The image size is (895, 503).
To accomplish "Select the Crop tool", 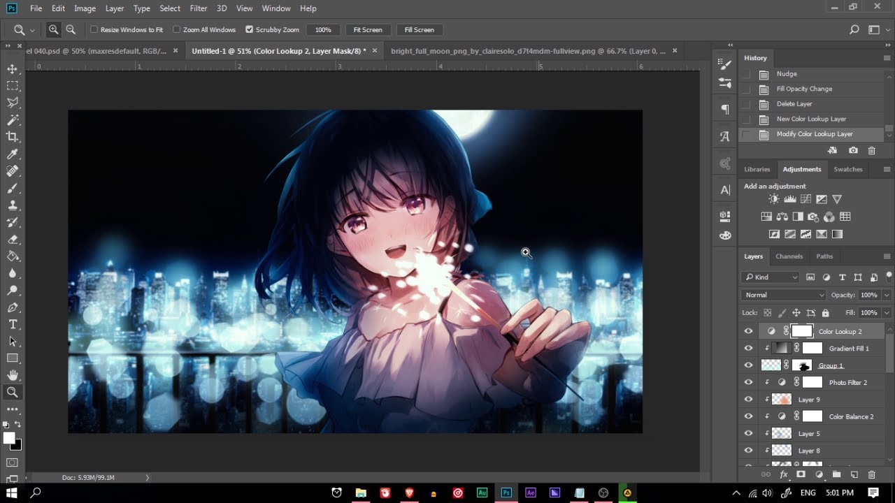I will (x=13, y=137).
